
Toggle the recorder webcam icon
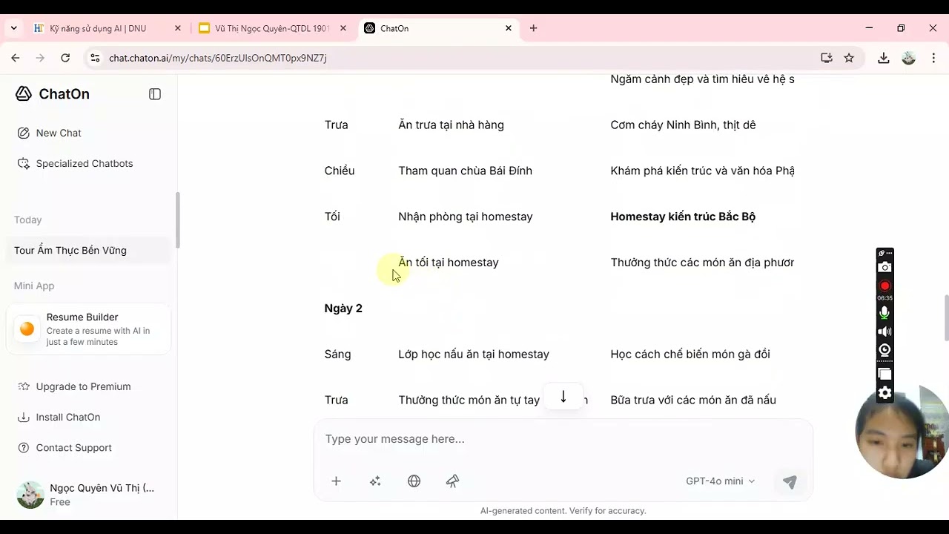[x=884, y=350]
